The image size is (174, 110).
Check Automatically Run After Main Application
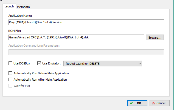point(10,80)
